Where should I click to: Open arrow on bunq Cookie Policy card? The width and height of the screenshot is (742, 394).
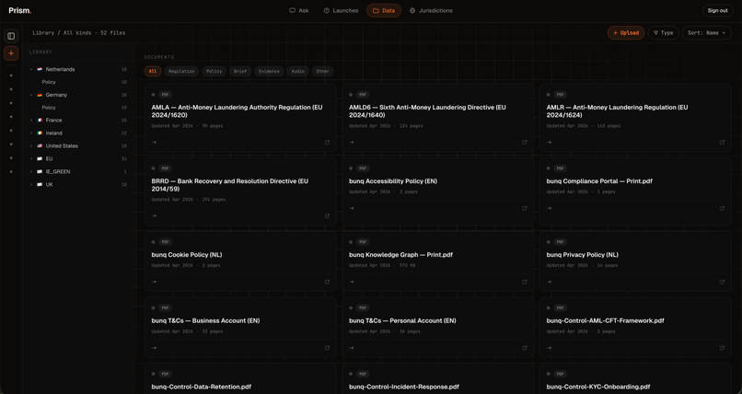[x=154, y=282]
